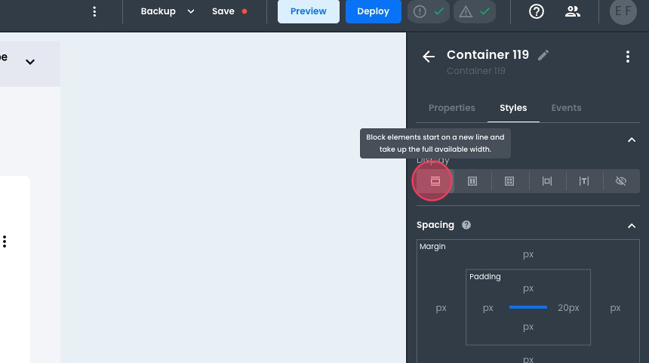Screen dimensions: 649x363
Task: Switch to the Properties tab
Action: tap(451, 108)
